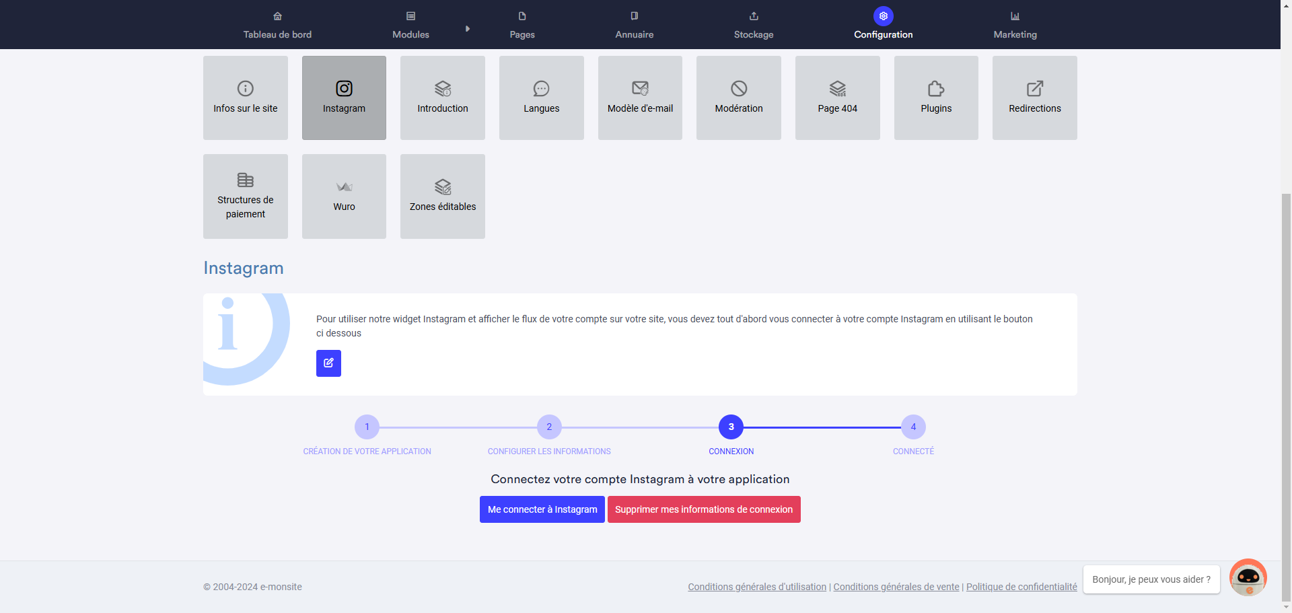Go to the Tableau de bord menu
The width and height of the screenshot is (1292, 613).
click(x=277, y=34)
